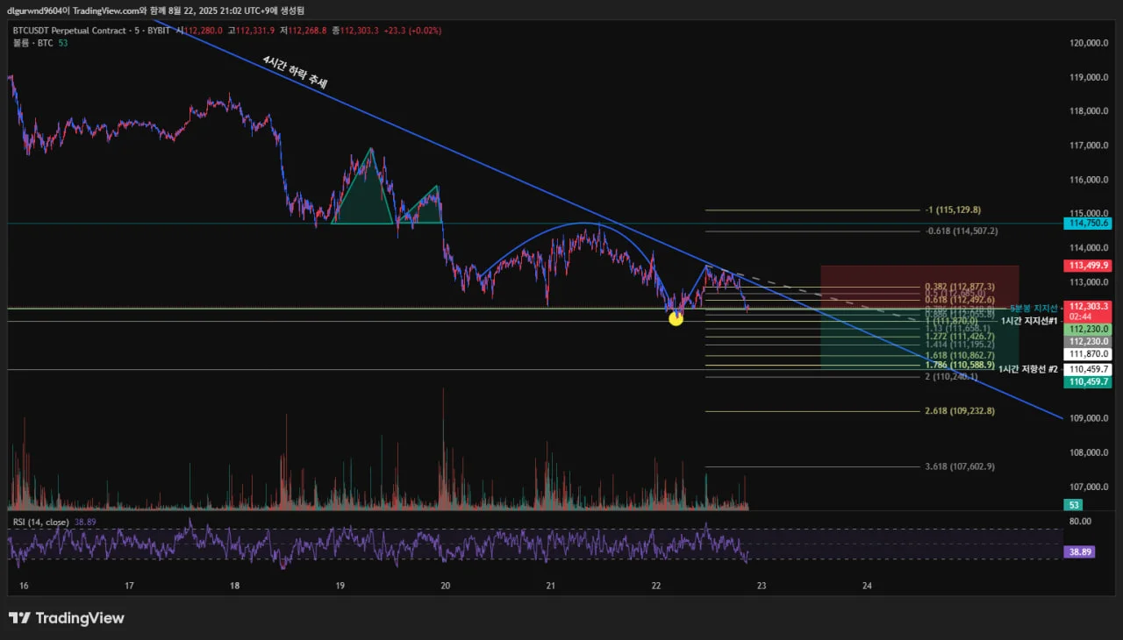Click the 107,000.0 price scale label
1123x640 pixels.
click(1090, 487)
